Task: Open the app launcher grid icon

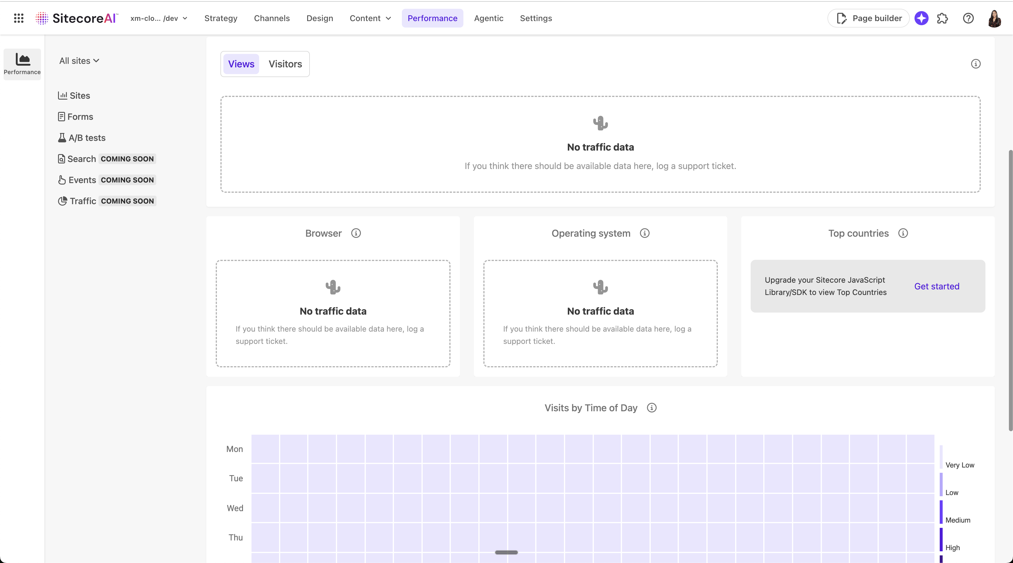Action: pos(18,18)
